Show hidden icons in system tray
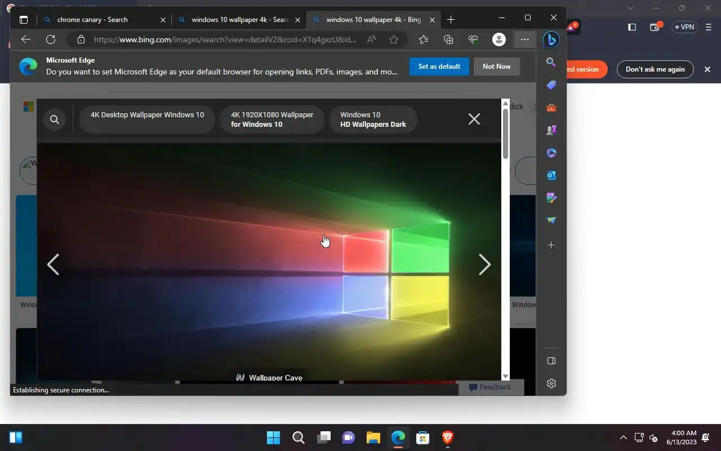The image size is (721, 451). pos(623,437)
